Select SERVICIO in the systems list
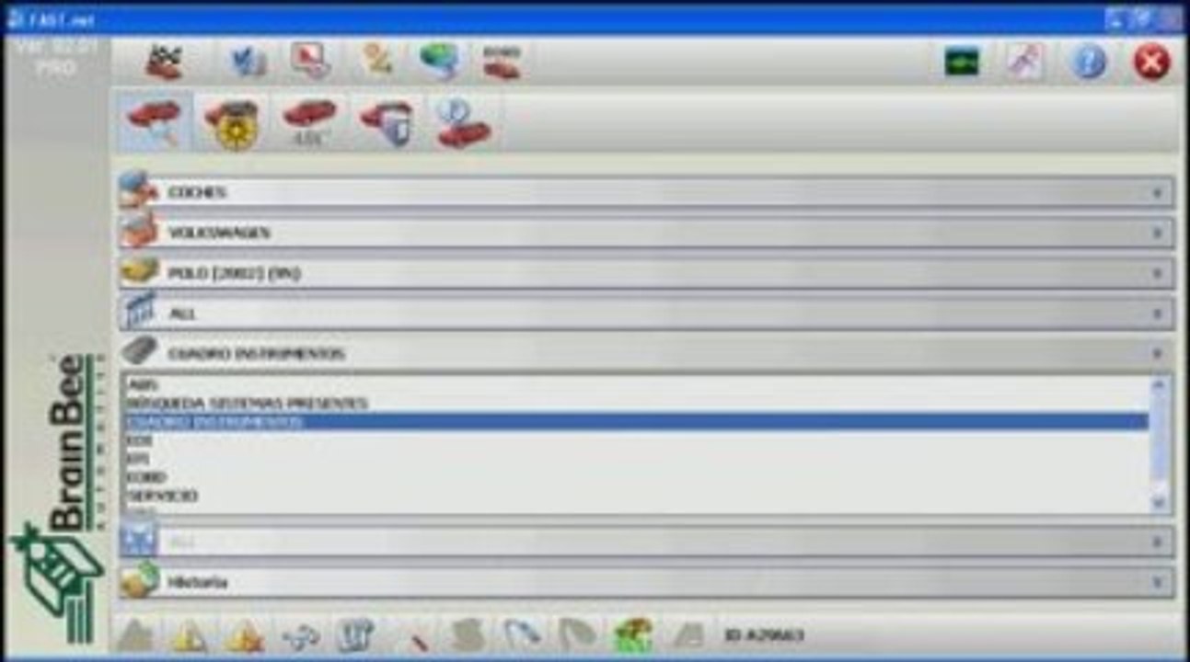1190x662 pixels. [x=635, y=496]
